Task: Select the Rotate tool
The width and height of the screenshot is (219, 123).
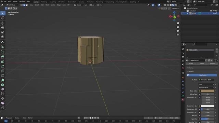Action: coord(3,28)
